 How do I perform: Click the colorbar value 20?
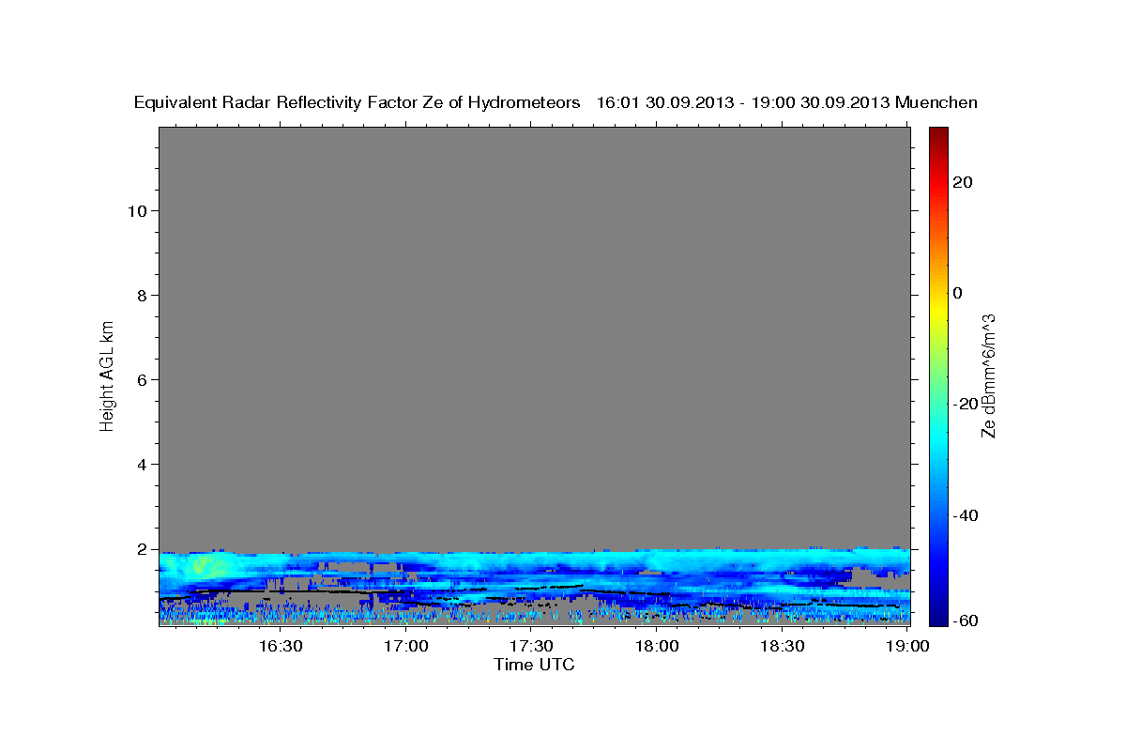click(x=962, y=182)
